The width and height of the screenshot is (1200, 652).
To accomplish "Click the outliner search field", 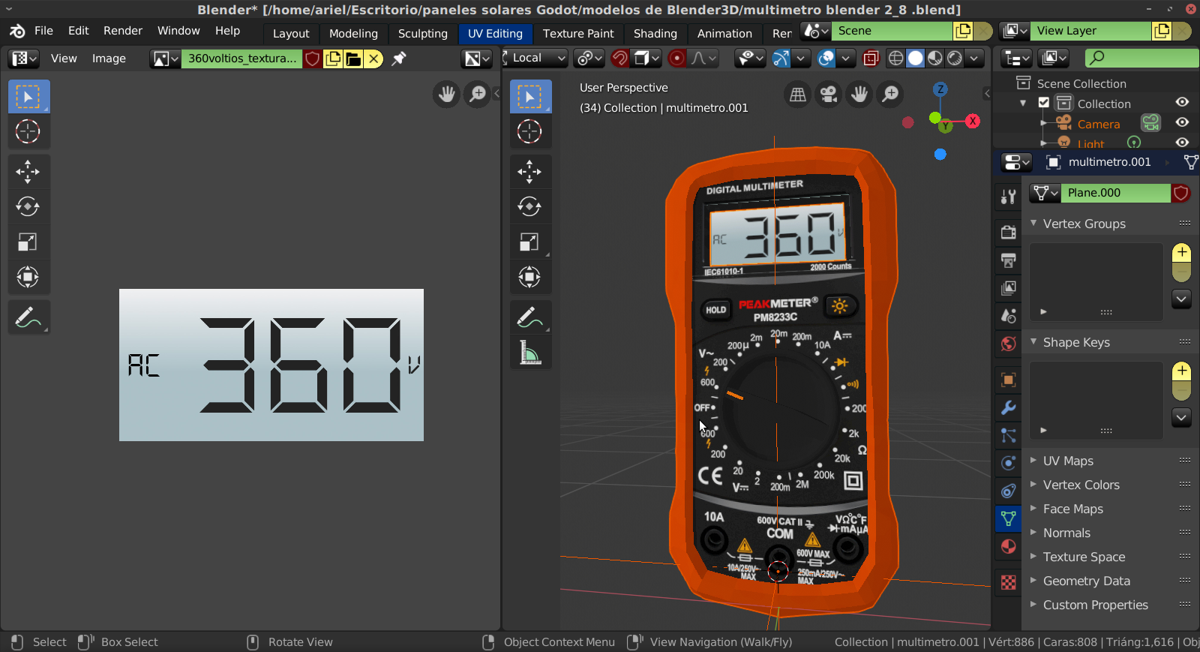I will (1142, 58).
